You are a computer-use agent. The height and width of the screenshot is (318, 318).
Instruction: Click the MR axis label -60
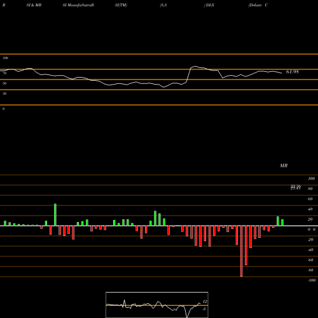click(310, 260)
